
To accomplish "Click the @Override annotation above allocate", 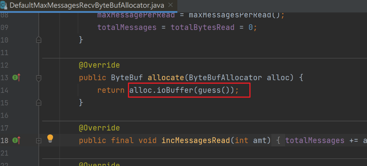I will point(99,65).
